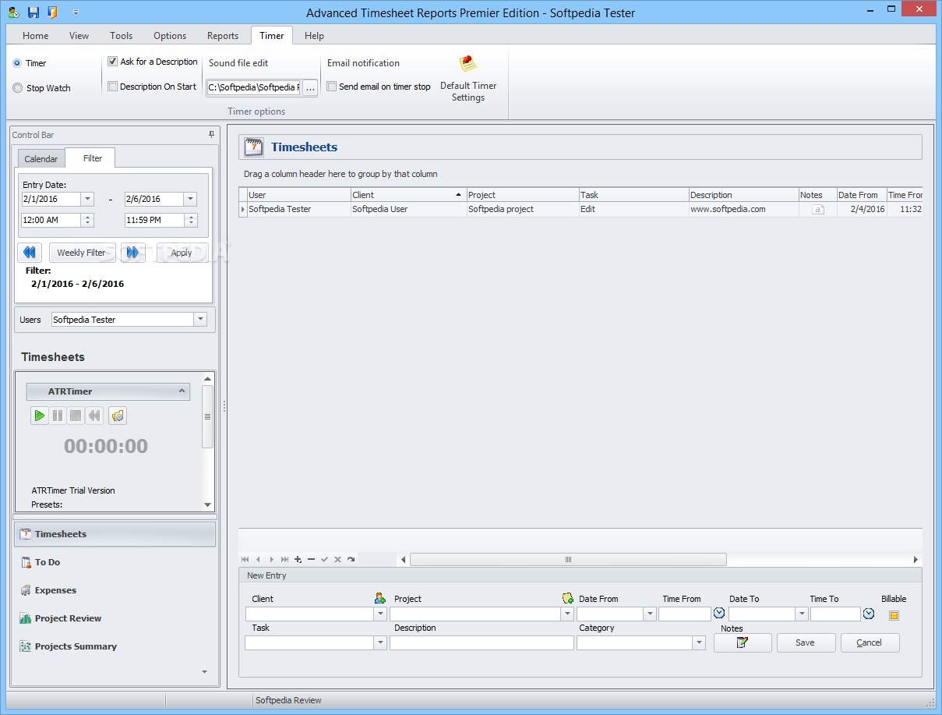This screenshot has height=715, width=942.
Task: Click the grid horizontal scrollbar thumb
Action: pyautogui.click(x=568, y=560)
